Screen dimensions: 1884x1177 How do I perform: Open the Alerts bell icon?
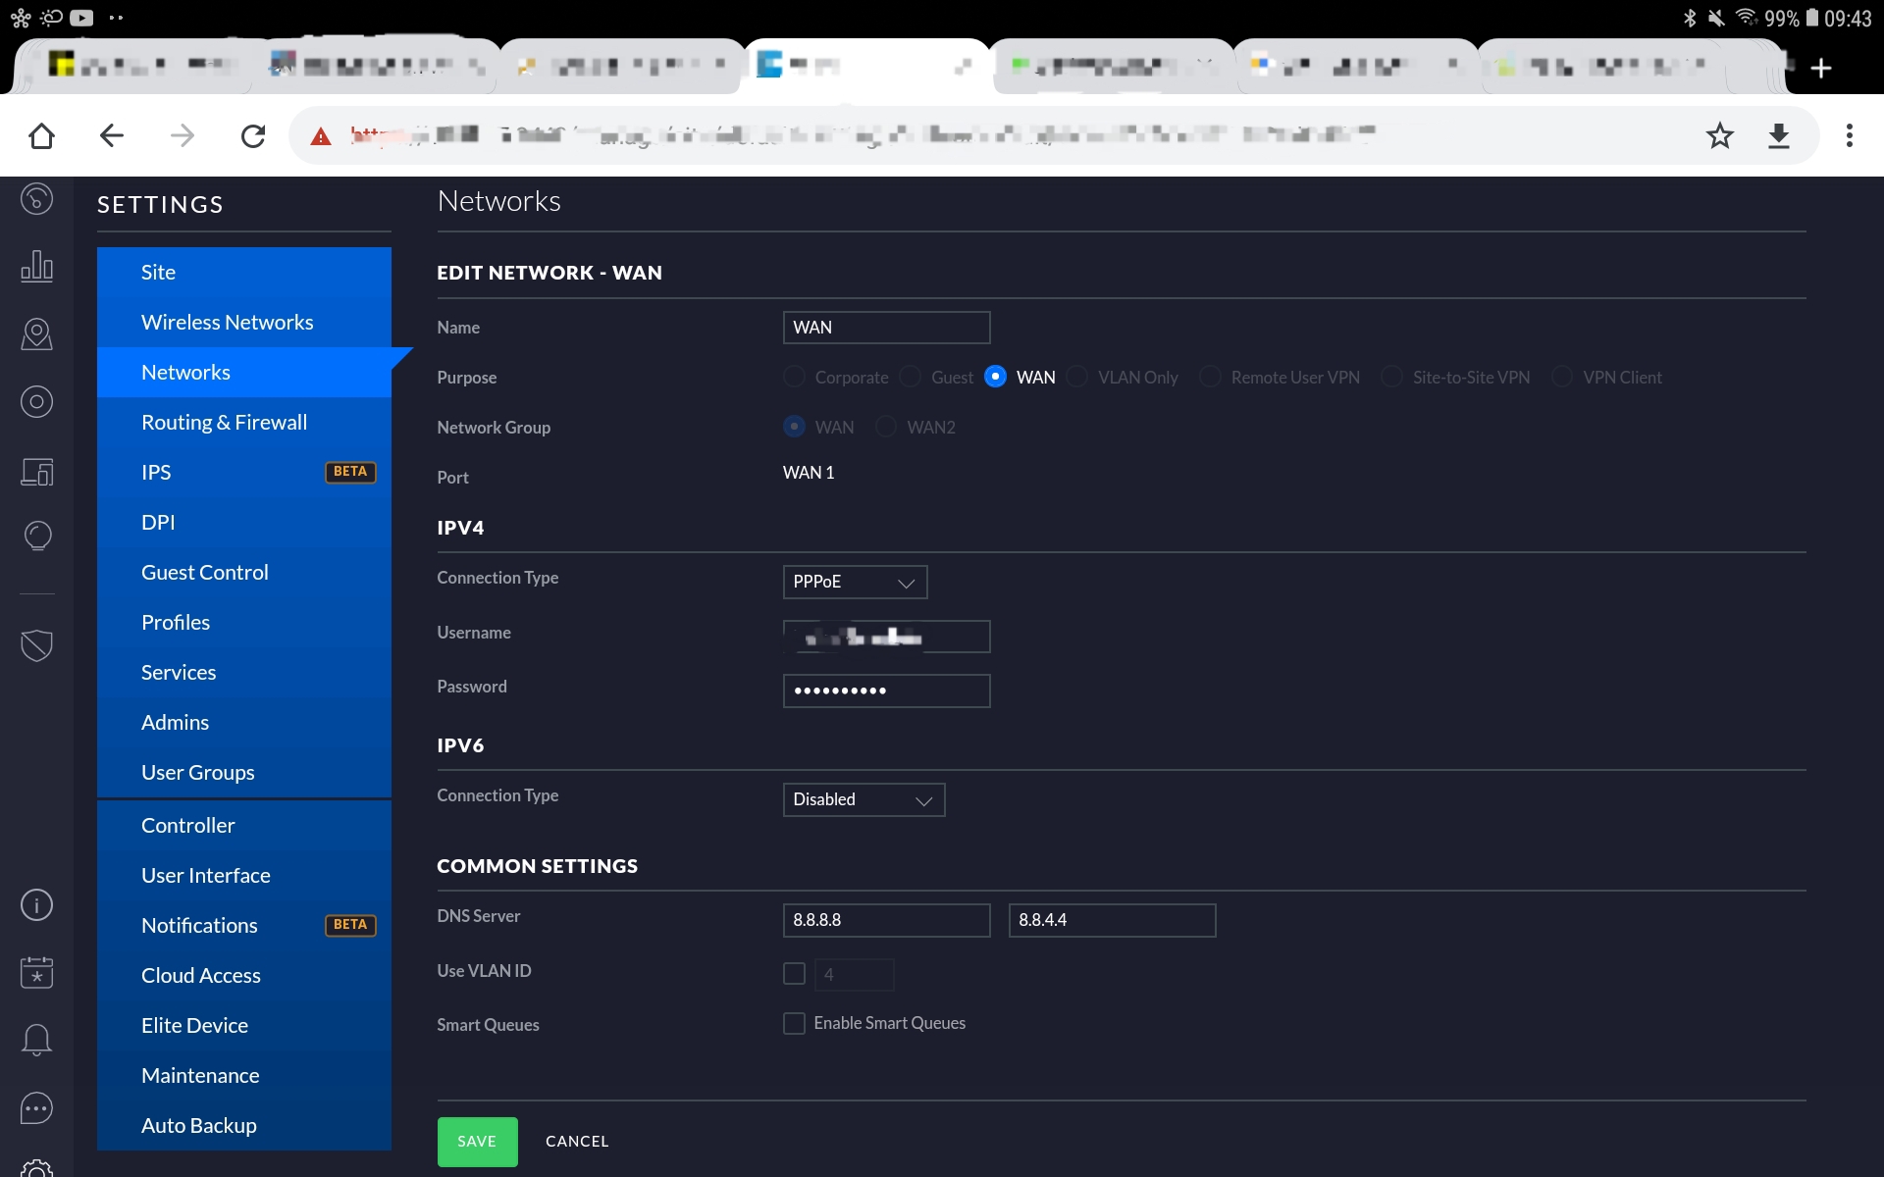pos(36,1039)
